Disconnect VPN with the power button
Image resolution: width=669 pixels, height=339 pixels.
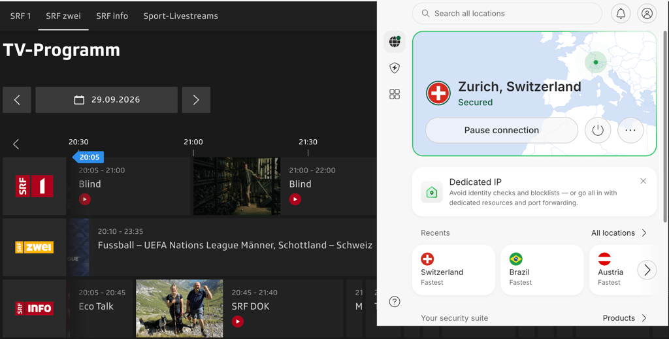point(598,130)
